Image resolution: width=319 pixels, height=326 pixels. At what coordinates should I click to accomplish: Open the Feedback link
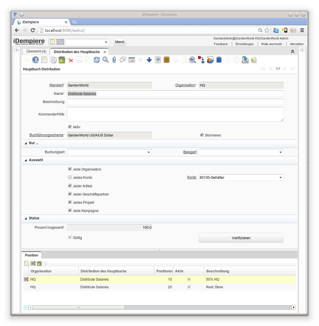221,44
